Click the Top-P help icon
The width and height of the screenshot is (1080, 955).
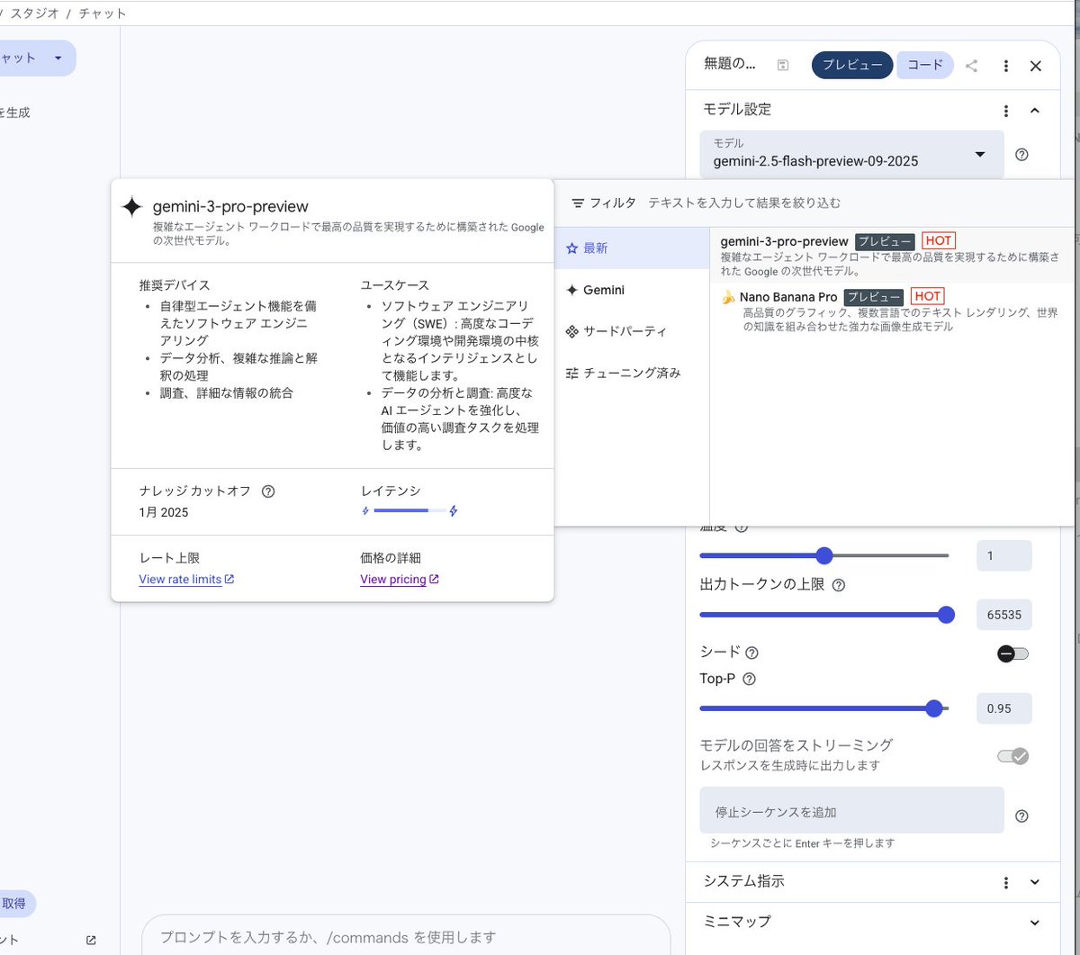coord(748,680)
